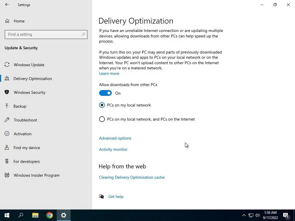Viewport: 295px width, 221px height.
Task: Click the Help from the web heading
Action: coord(122,166)
